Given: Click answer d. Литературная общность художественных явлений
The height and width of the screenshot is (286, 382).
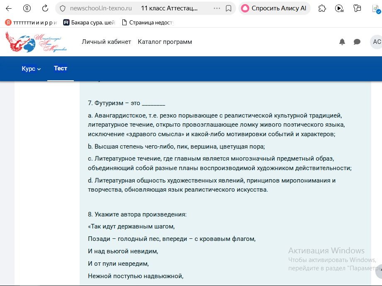Looking at the screenshot, I should tap(212, 185).
